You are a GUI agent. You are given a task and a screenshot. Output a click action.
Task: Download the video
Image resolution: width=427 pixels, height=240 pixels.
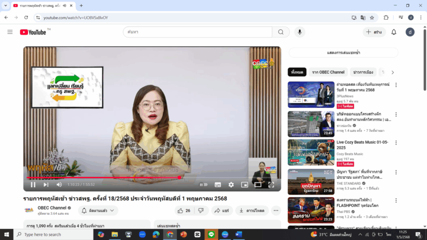[252, 211]
